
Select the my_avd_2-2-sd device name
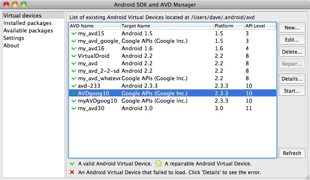(99, 71)
